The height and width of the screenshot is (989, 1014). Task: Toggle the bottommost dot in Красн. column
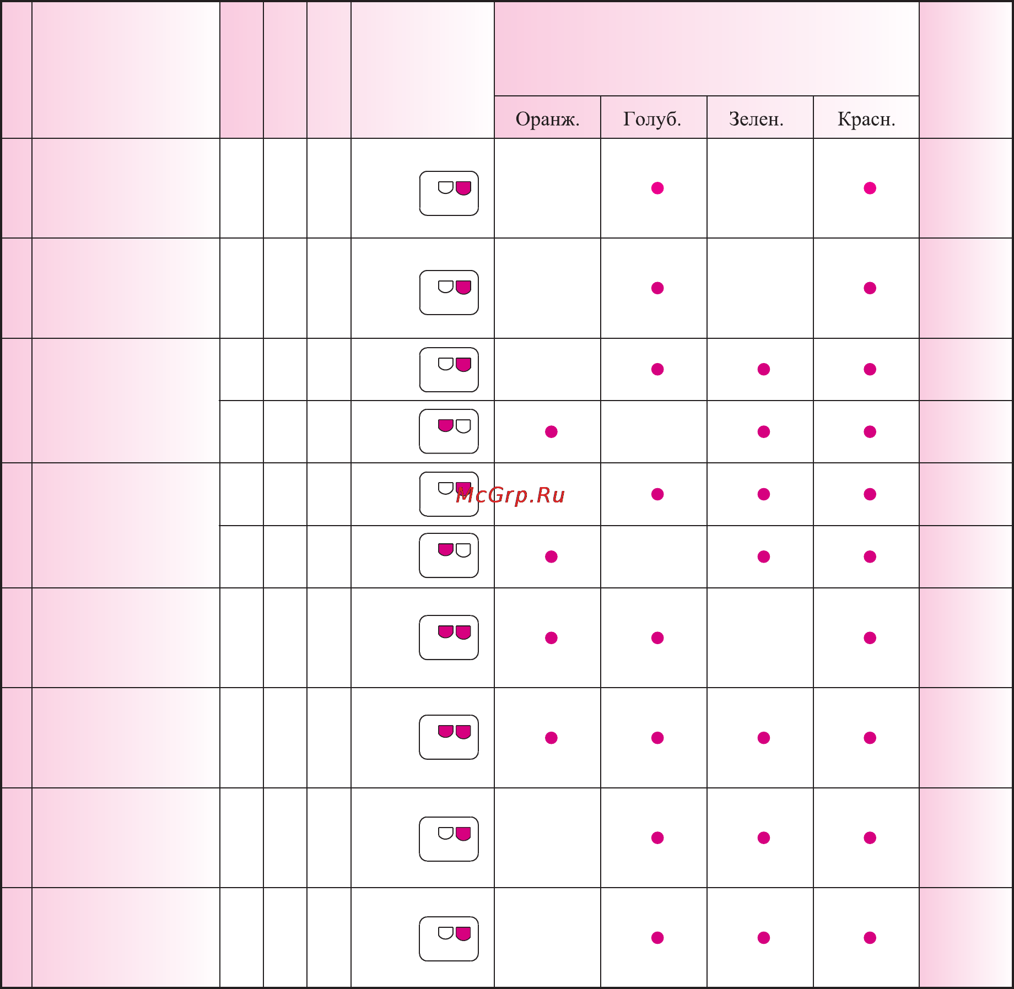pos(870,938)
